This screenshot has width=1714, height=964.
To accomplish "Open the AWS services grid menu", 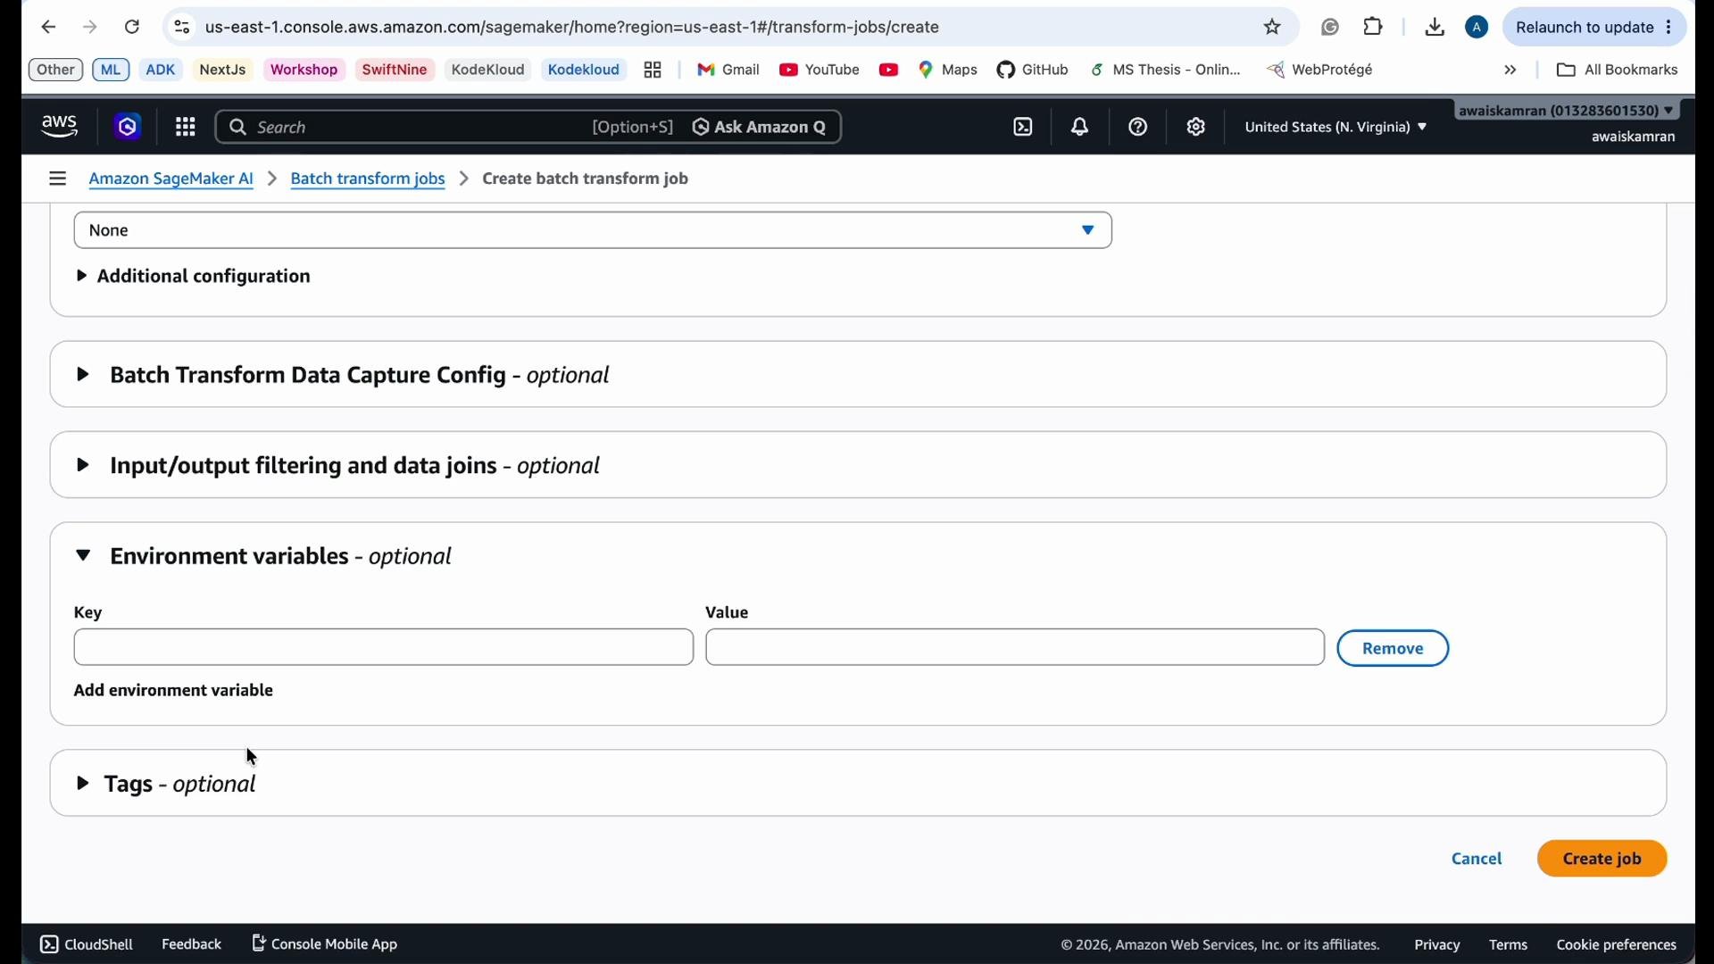I will 186,128.
